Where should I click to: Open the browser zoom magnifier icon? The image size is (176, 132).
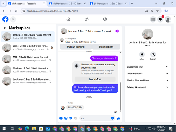[x=152, y=11]
